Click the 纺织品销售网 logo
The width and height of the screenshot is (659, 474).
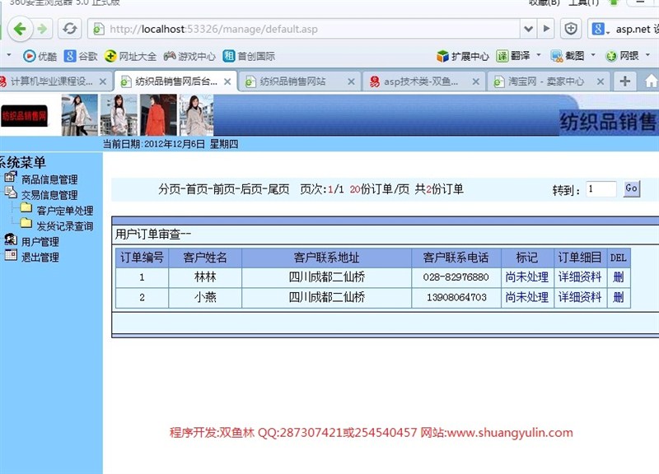[24, 115]
